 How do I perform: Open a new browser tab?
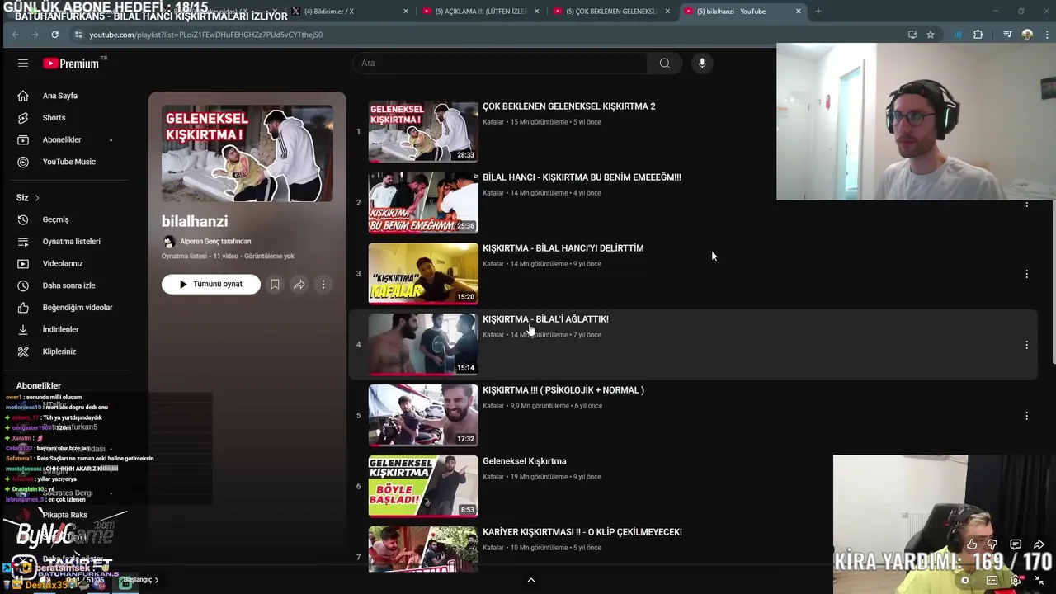click(818, 12)
